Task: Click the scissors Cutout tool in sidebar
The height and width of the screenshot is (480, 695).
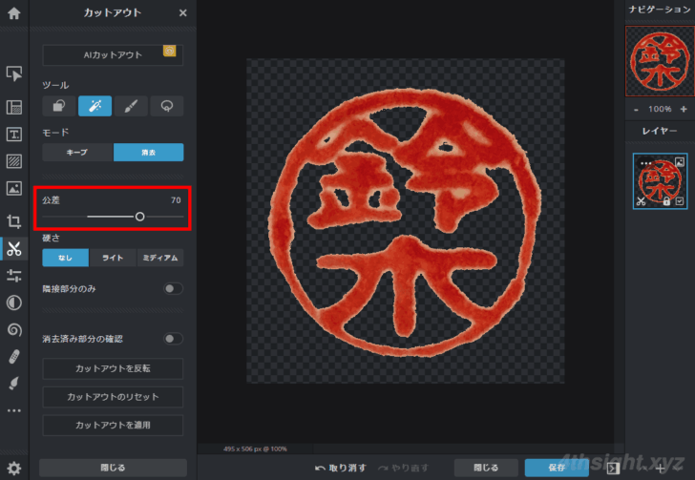Action: click(13, 249)
